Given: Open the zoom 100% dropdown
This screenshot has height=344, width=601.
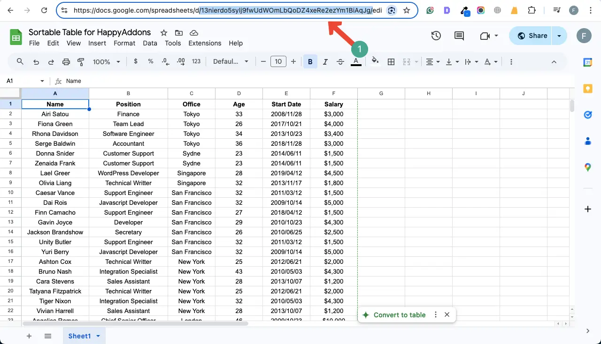Looking at the screenshot, I should [106, 61].
